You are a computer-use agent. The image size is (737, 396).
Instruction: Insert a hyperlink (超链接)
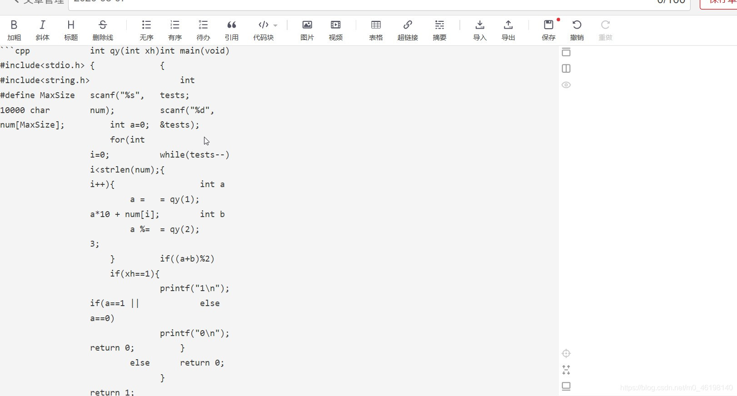coord(408,30)
